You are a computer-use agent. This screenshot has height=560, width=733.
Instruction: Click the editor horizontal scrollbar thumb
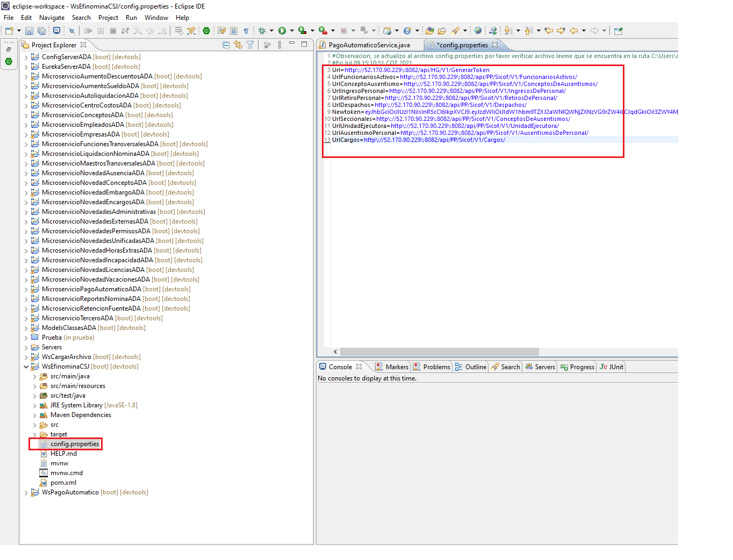(x=439, y=352)
